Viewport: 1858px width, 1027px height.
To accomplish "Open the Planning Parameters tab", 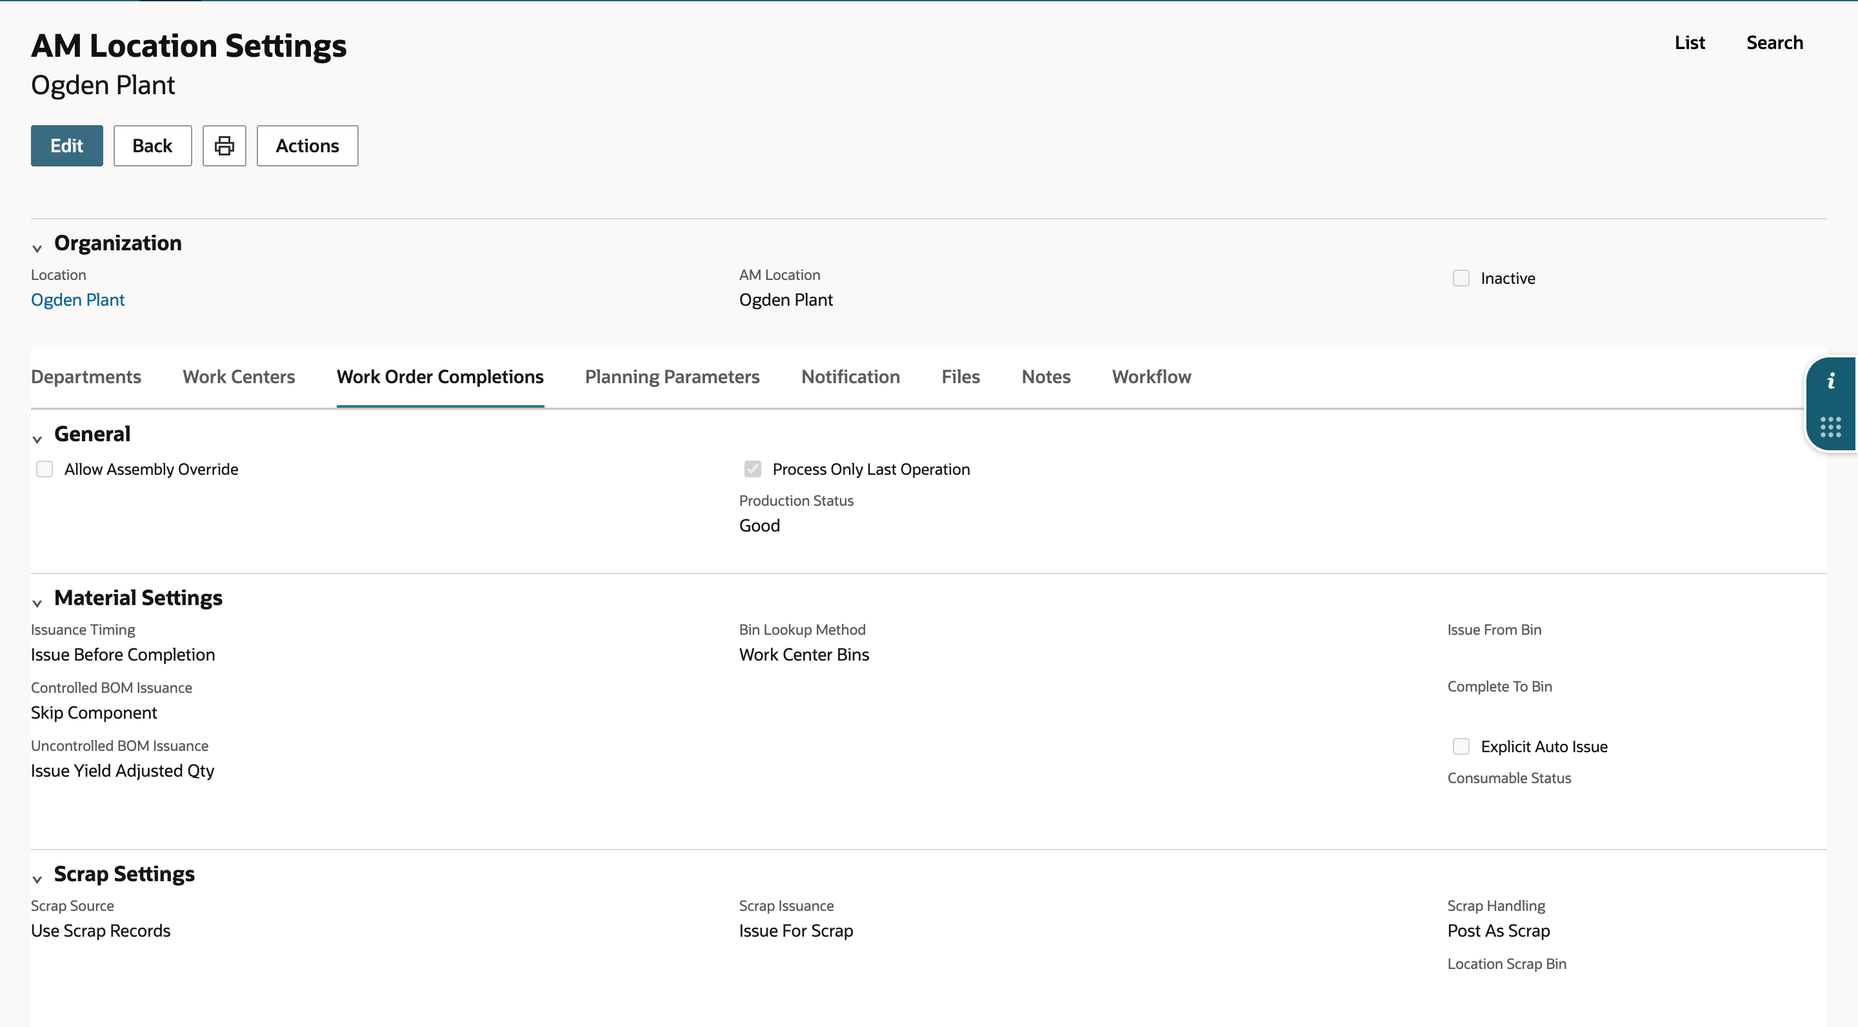I will point(672,377).
